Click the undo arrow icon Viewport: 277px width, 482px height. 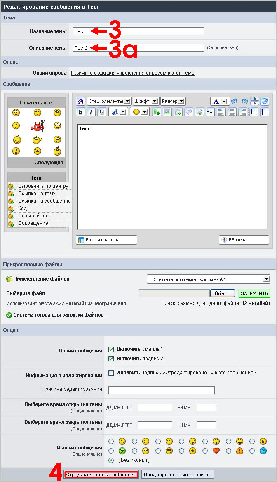point(234,101)
